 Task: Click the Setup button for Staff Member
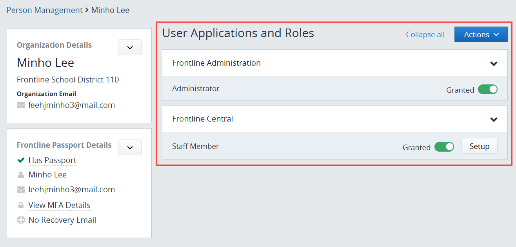(x=480, y=146)
